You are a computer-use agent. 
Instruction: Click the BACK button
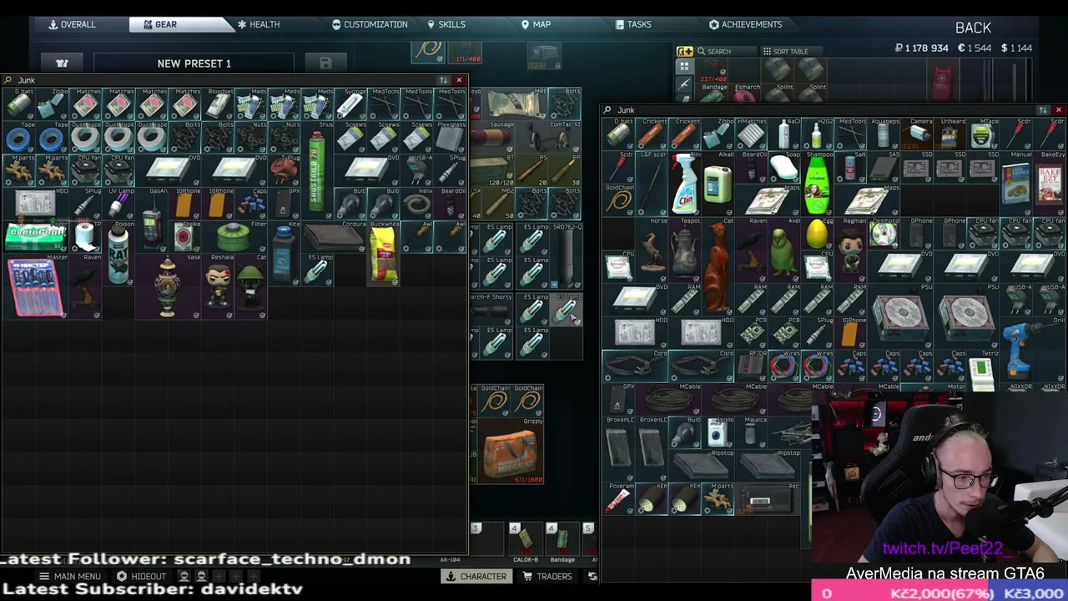point(973,28)
